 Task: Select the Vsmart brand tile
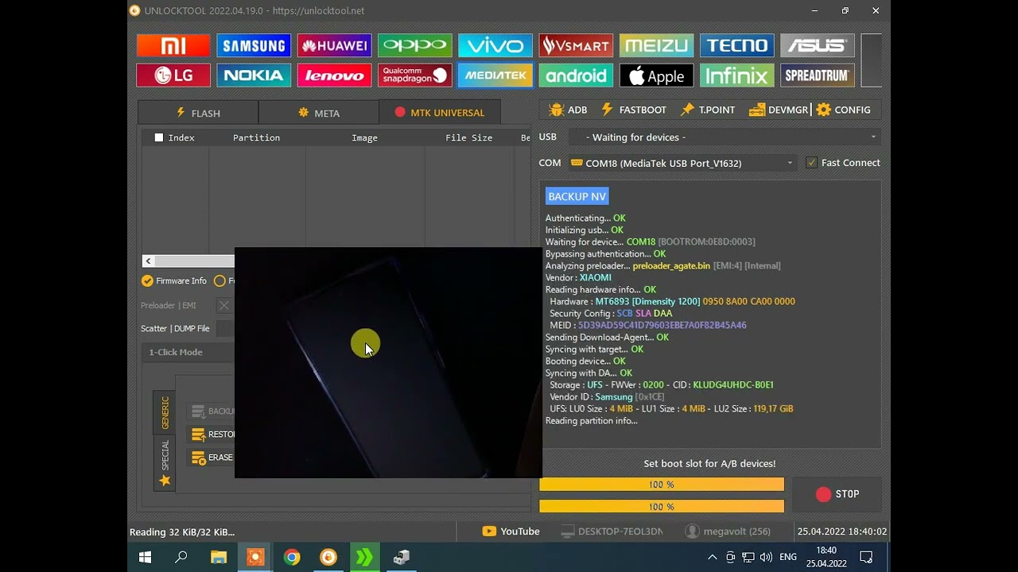576,45
